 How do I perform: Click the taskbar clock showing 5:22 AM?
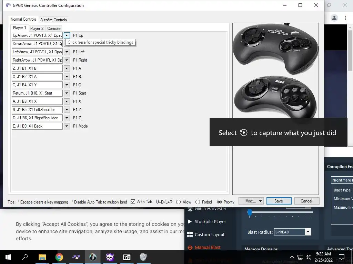point(323,257)
